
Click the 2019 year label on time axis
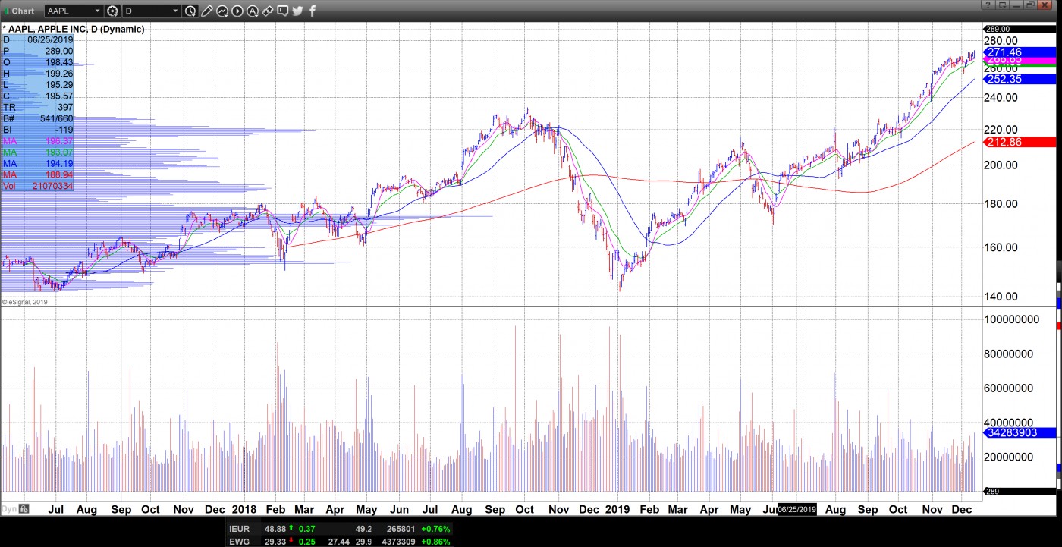click(x=617, y=509)
